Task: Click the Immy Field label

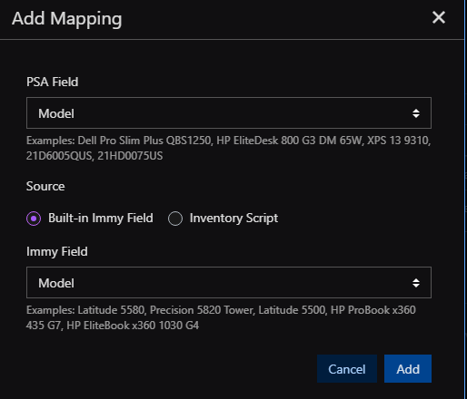Action: [57, 251]
